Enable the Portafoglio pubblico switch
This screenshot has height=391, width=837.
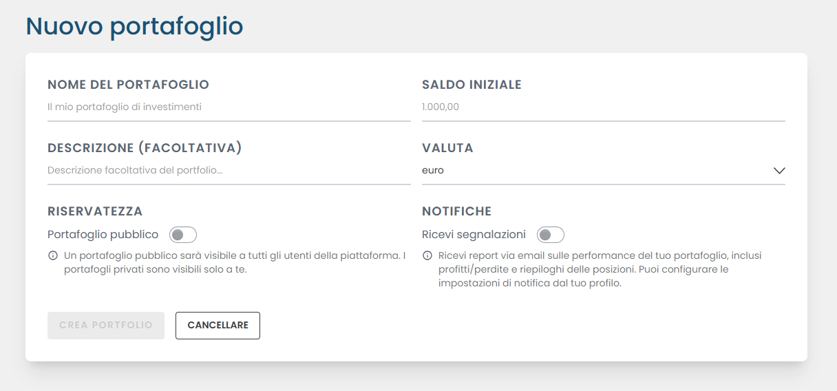click(x=183, y=235)
